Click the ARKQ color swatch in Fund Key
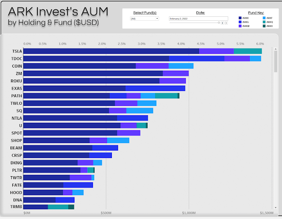Screen dimensions: 282x219 click(263, 22)
